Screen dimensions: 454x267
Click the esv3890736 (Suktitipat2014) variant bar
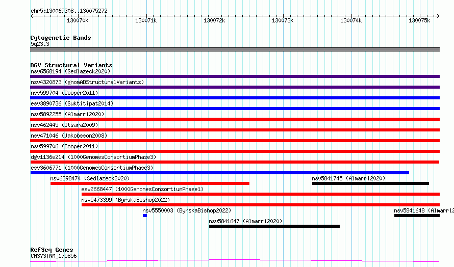pyautogui.click(x=235, y=109)
